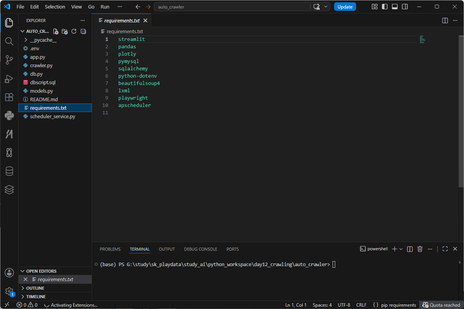Open the layered stack icon in activity bar
This screenshot has height=309, width=464.
click(9, 189)
